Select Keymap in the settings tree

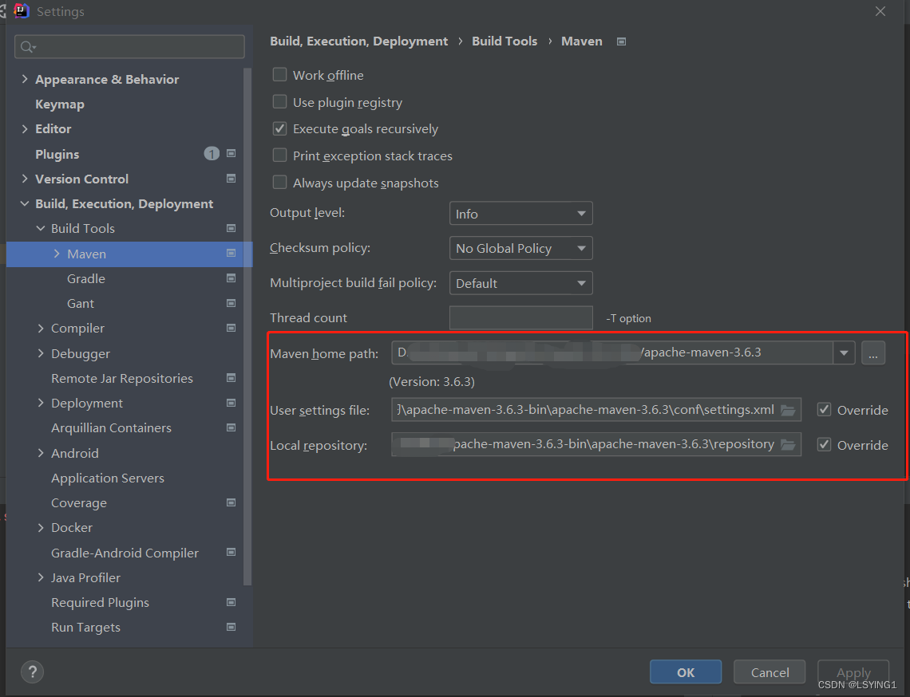point(60,104)
